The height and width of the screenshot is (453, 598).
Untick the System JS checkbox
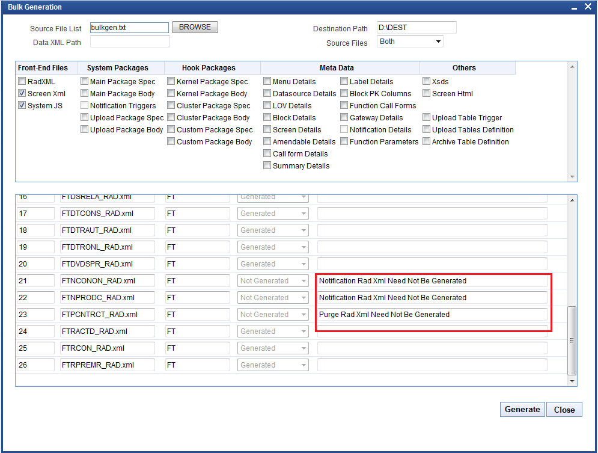coord(22,105)
